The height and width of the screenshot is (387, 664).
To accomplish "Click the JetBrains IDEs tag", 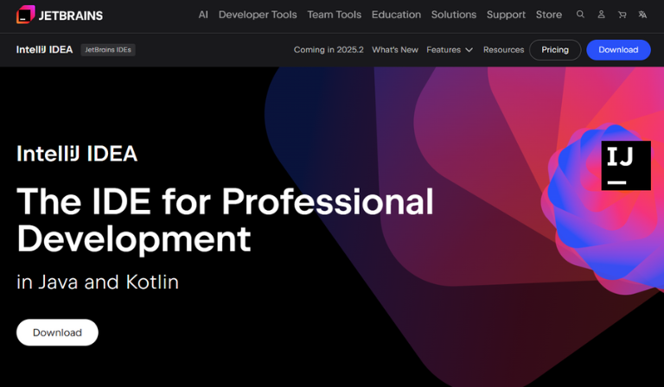I will point(108,50).
